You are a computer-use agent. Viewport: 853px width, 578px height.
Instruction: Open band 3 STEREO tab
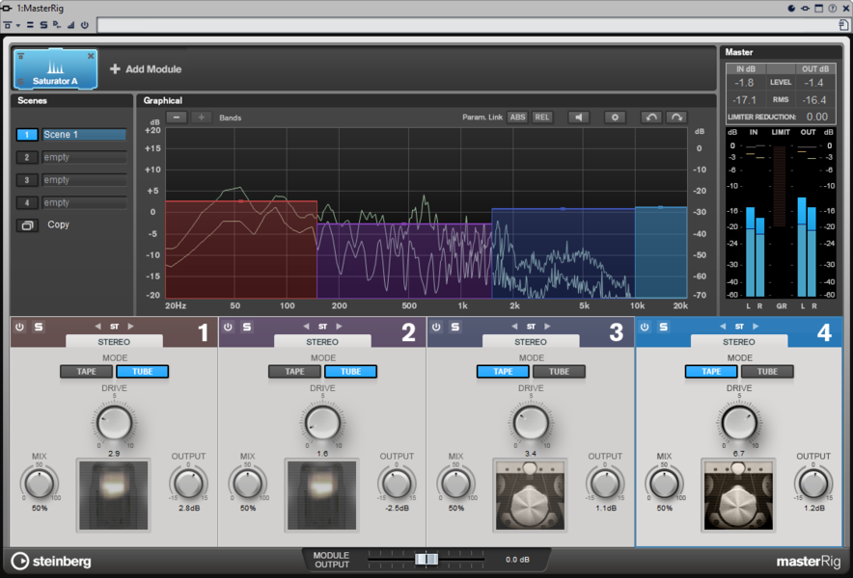(x=531, y=342)
